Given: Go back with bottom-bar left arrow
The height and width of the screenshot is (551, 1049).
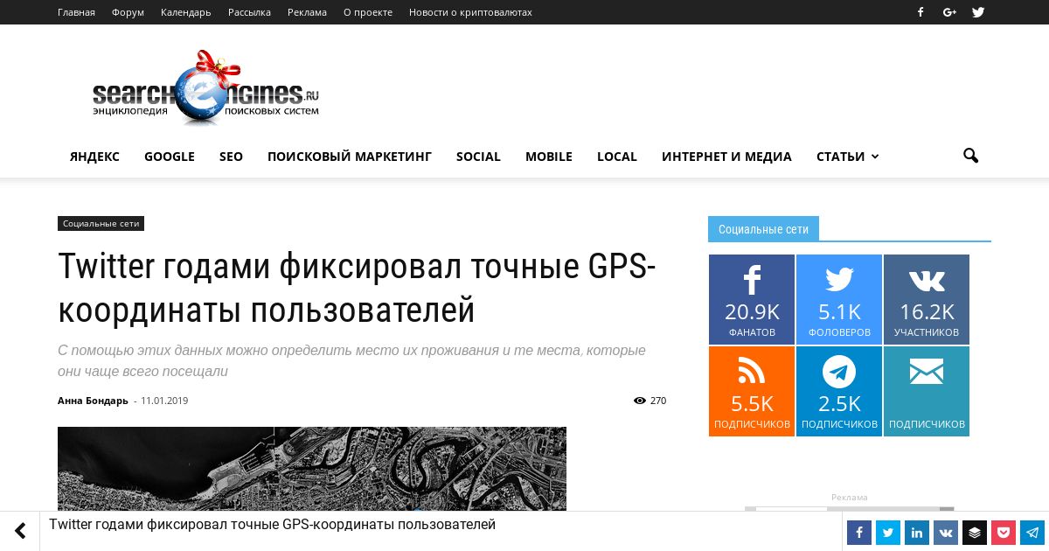Looking at the screenshot, I should tap(19, 531).
